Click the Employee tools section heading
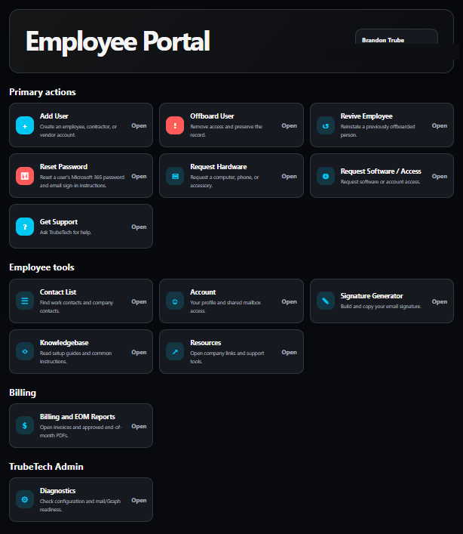Screen dimensions: 463x534 41,267
